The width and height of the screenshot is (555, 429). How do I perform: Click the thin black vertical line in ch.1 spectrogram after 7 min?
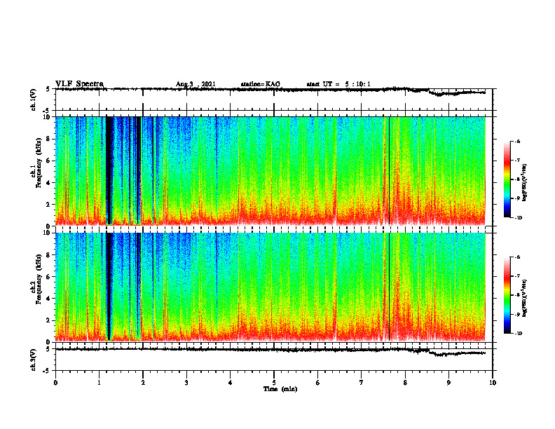(389, 170)
